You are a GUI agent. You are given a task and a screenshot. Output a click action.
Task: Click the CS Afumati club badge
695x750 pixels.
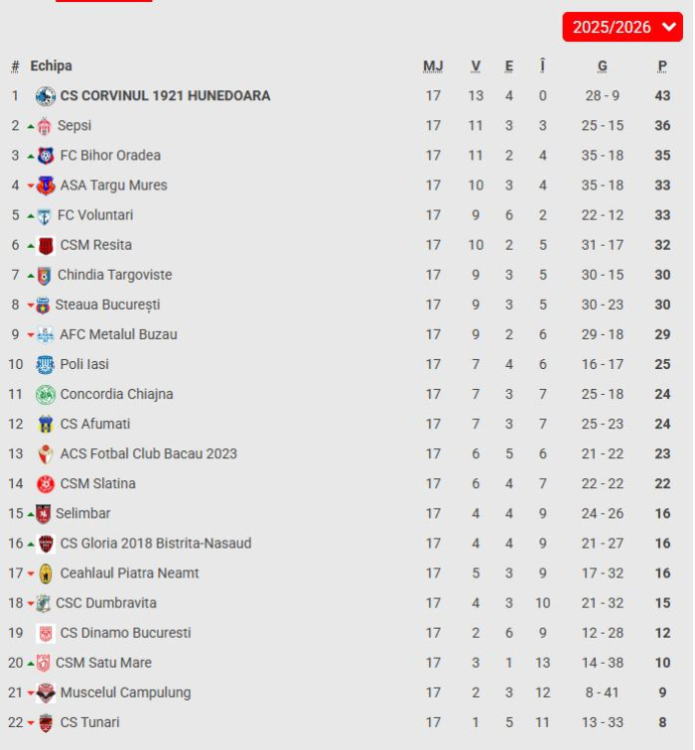[x=45, y=424]
